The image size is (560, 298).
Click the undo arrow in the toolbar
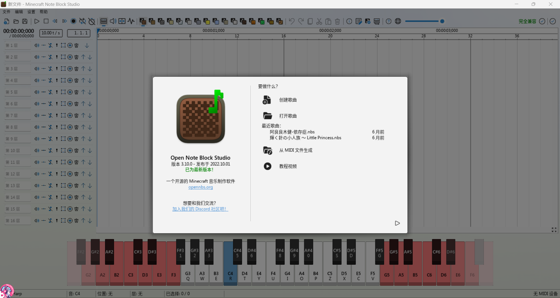292,21
